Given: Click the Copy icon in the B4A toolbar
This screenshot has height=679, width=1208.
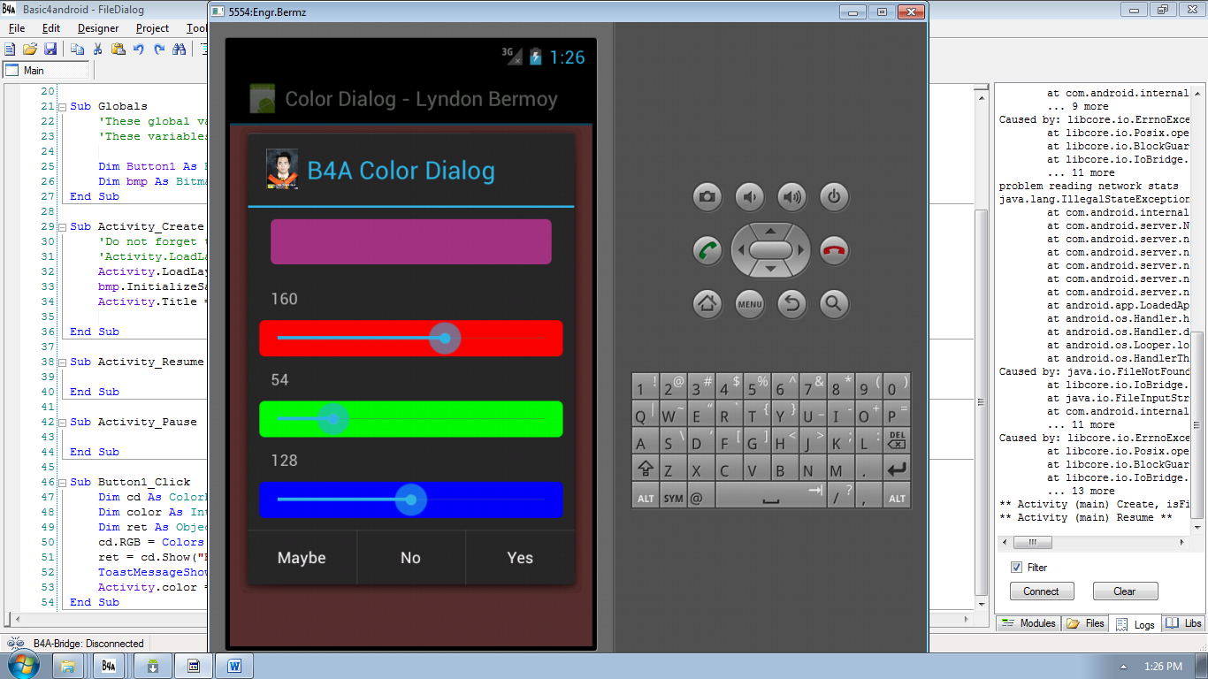Looking at the screenshot, I should (78, 50).
